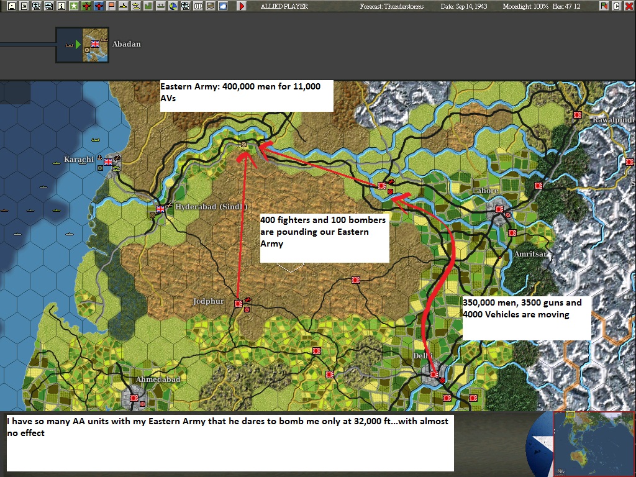The width and height of the screenshot is (636, 477).
Task: Open the OP operations report icon
Action: click(198, 6)
